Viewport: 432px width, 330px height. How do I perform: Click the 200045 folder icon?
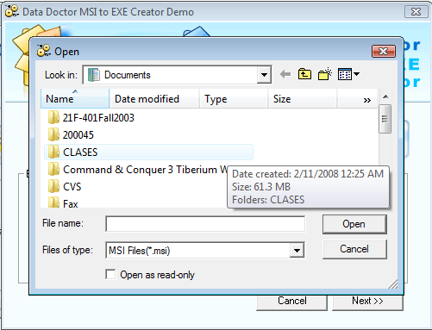(53, 134)
